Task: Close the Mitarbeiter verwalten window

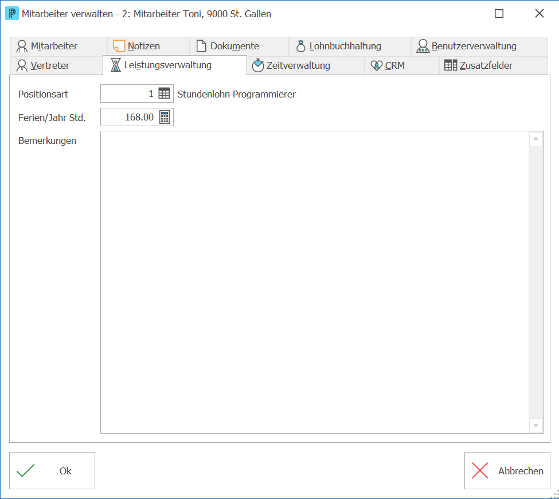Action: (x=540, y=14)
